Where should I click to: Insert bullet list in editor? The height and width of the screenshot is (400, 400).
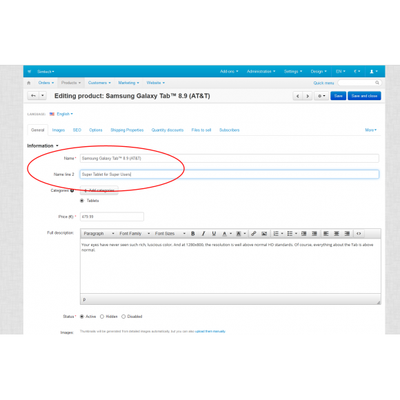pyautogui.click(x=290, y=233)
